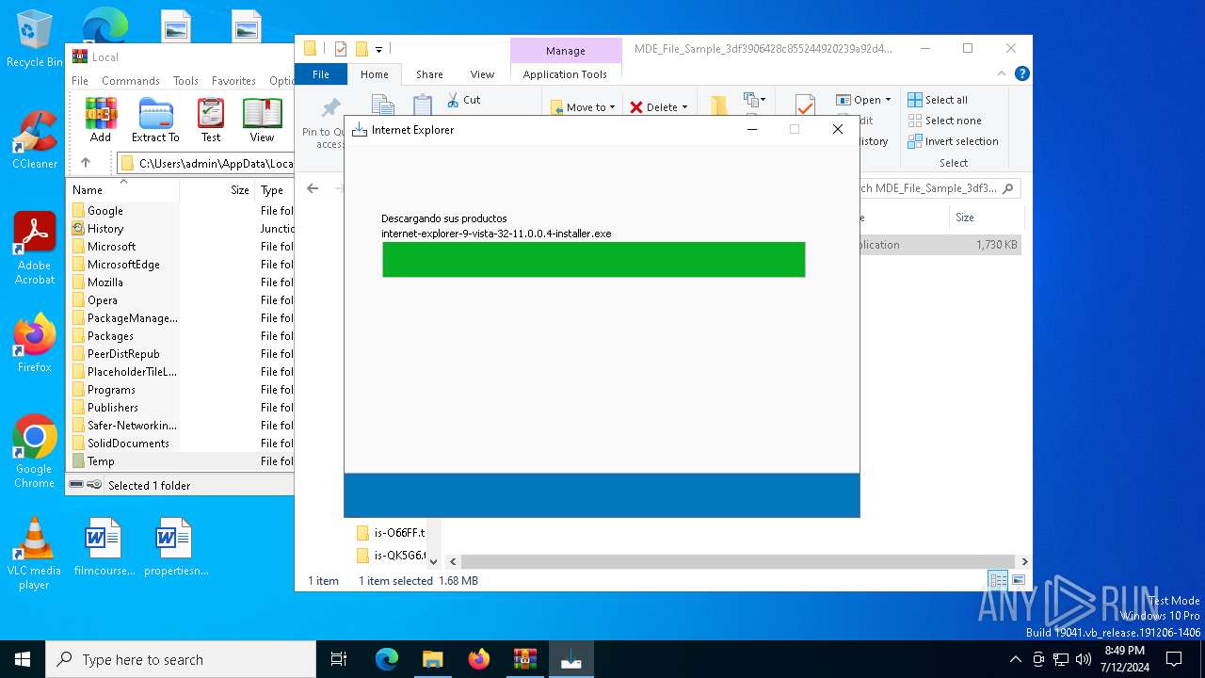Viewport: 1205px width, 678px height.
Task: Open the Google Chrome desktop shortcut
Action: point(35,451)
